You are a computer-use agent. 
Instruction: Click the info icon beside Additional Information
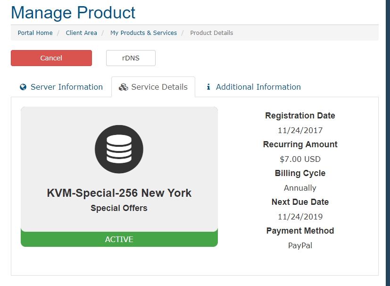208,87
